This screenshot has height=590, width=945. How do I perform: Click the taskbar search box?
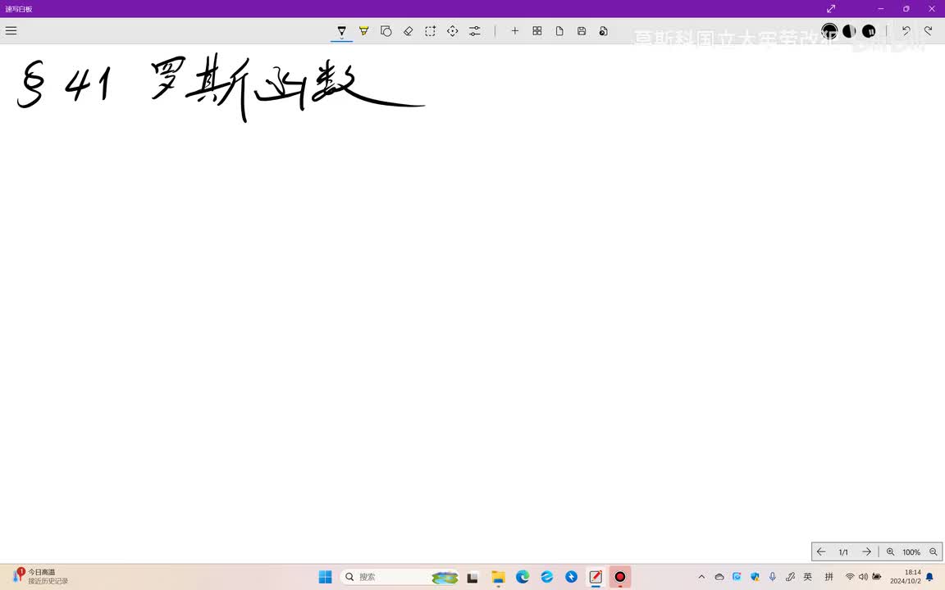399,577
